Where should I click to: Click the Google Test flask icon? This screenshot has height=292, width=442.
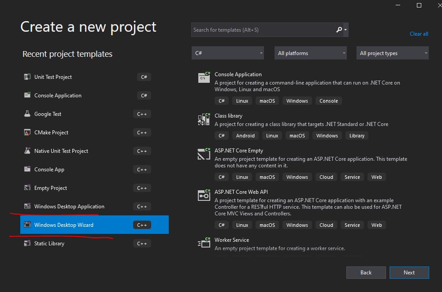(x=27, y=114)
